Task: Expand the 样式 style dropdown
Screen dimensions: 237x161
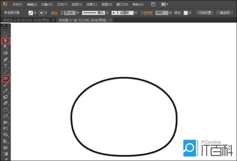Action: (x=190, y=13)
